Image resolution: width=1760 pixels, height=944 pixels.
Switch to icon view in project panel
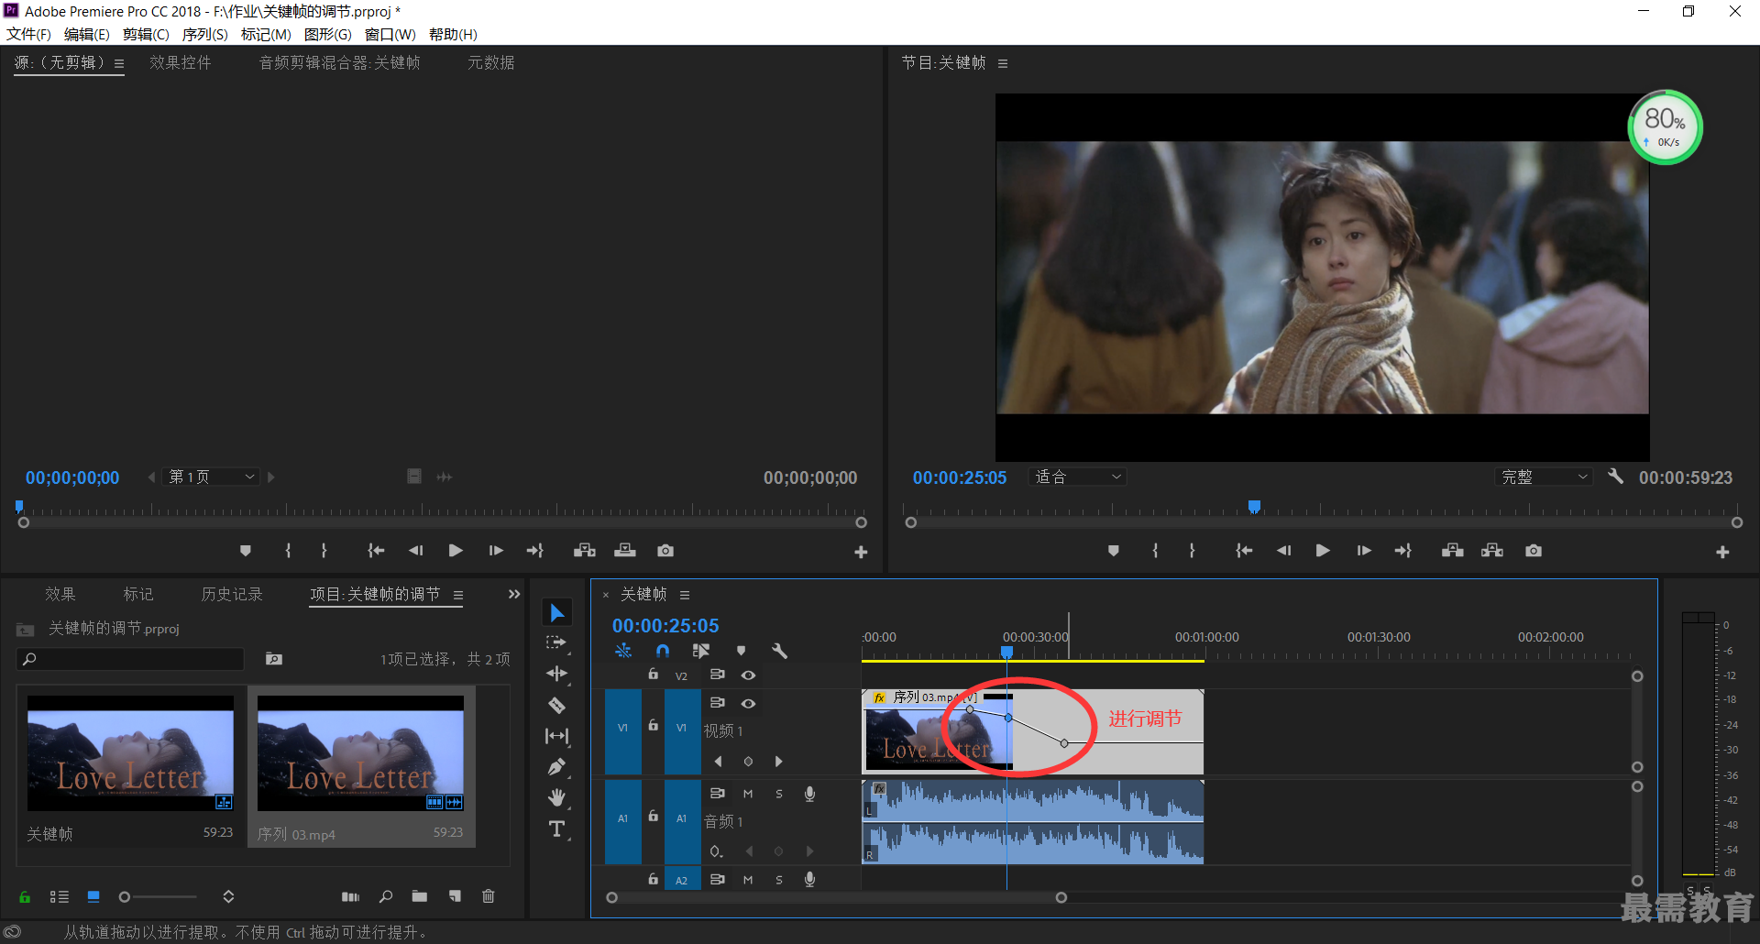tap(93, 896)
